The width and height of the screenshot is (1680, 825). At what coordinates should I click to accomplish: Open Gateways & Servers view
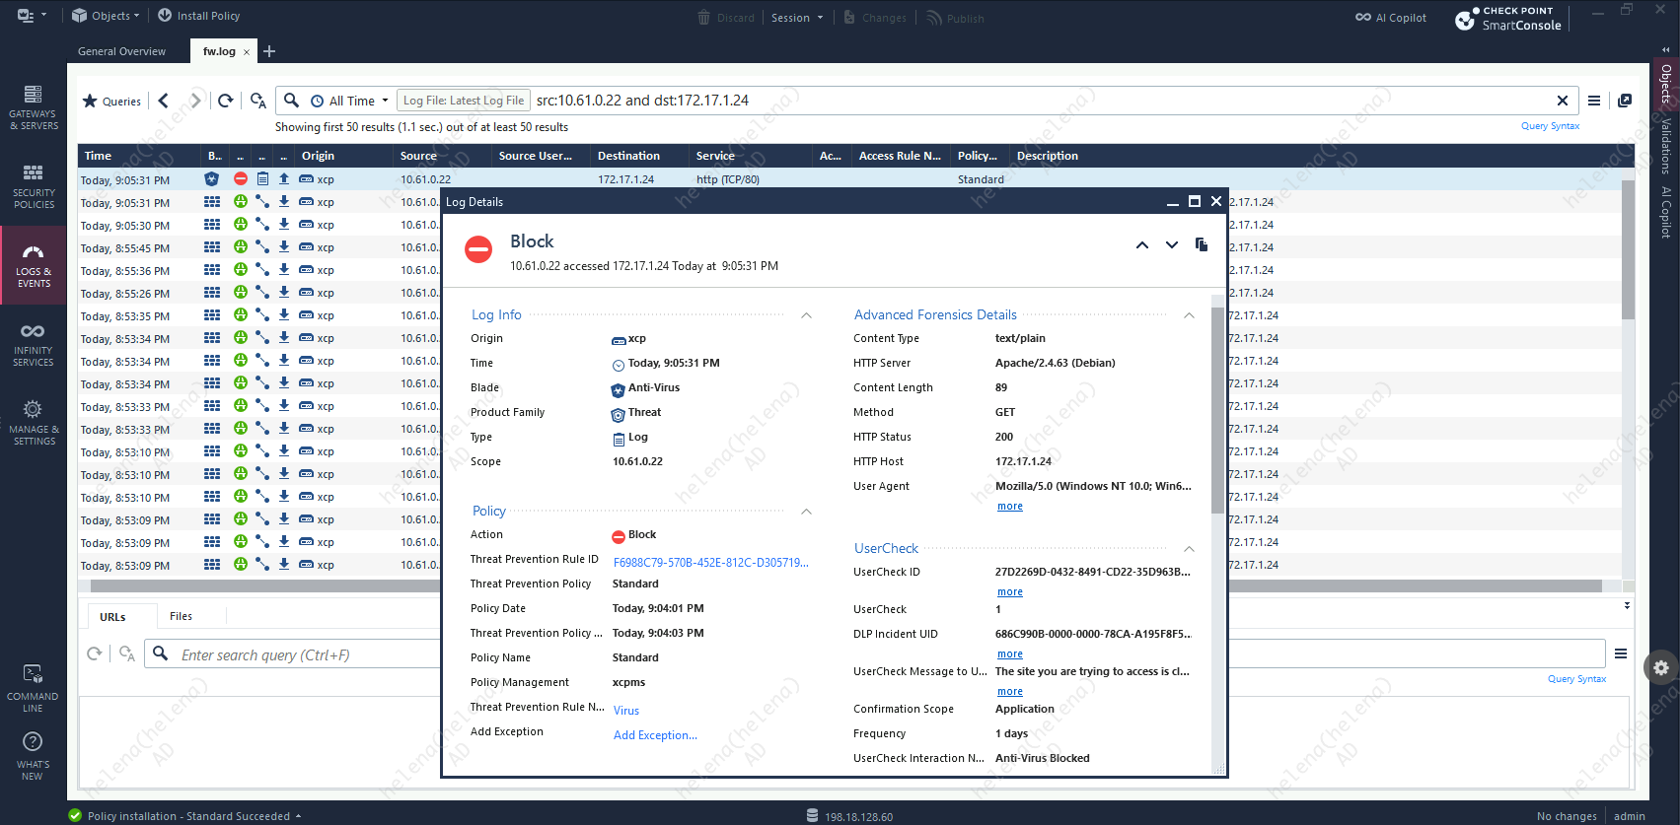point(33,107)
